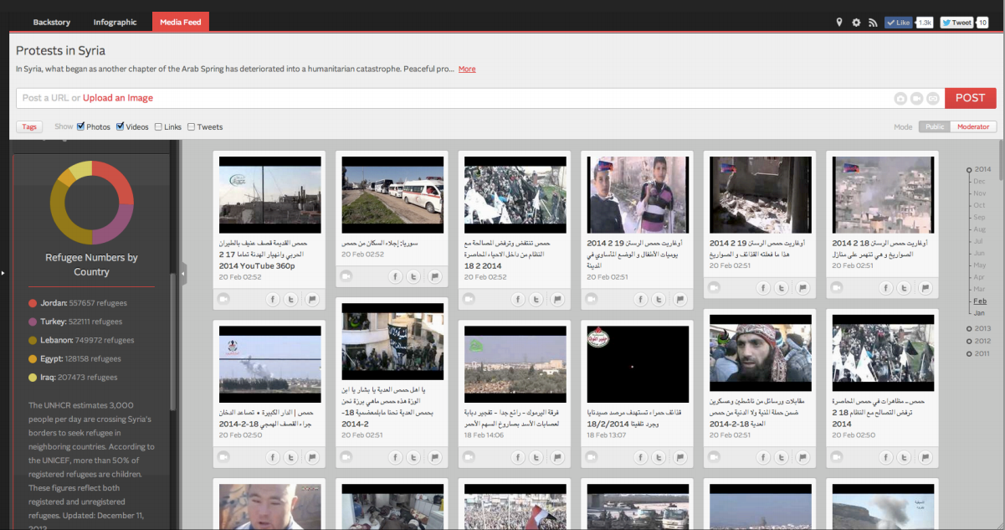Flag the bus convoy video card
The image size is (1005, 530).
click(x=435, y=276)
